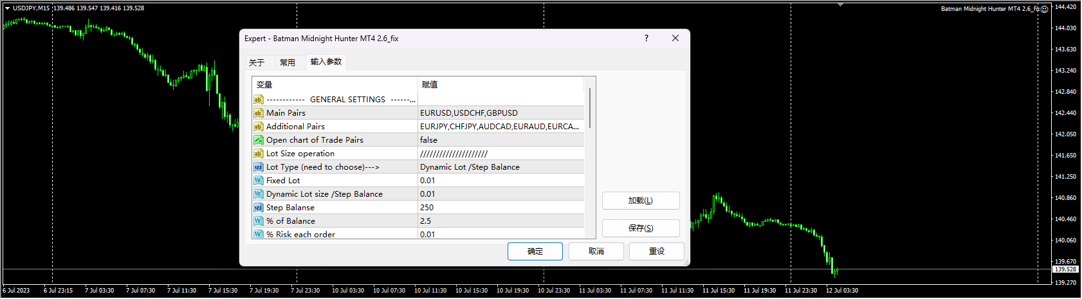Click the 保存(S) button
1082x299 pixels.
[641, 228]
